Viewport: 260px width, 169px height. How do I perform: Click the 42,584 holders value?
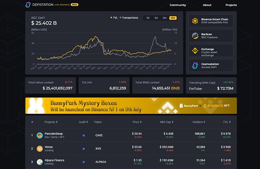coord(201,147)
